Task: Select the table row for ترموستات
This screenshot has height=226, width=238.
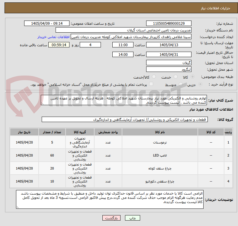Action: 121,142
